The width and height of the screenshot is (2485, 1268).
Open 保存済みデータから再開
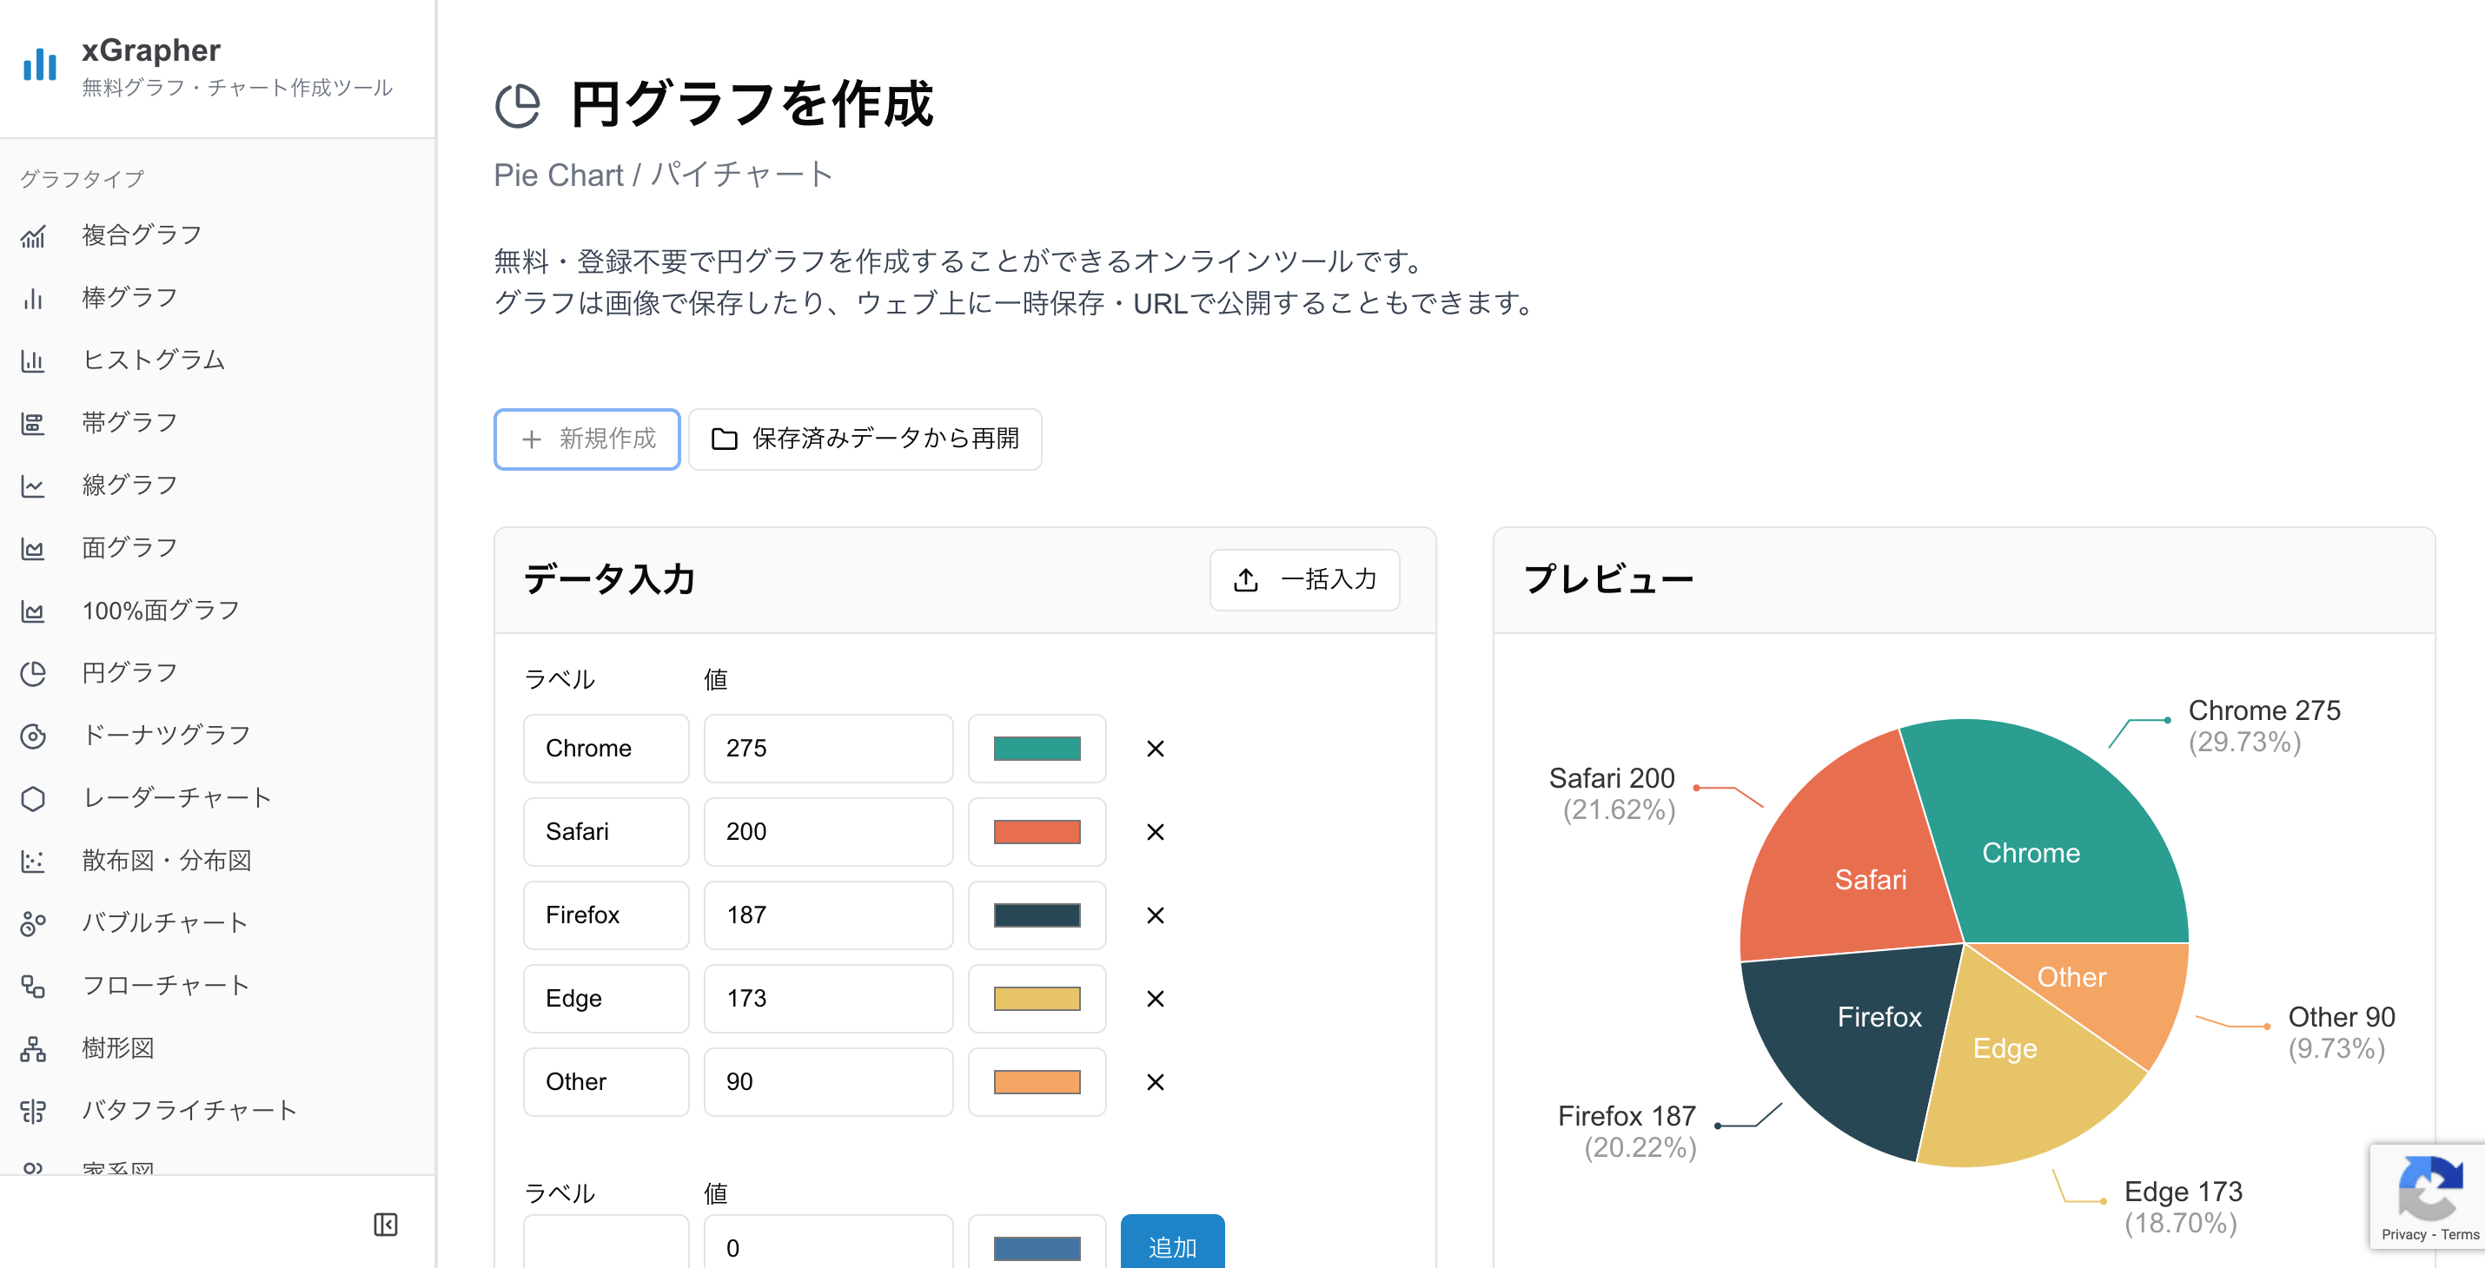point(865,439)
